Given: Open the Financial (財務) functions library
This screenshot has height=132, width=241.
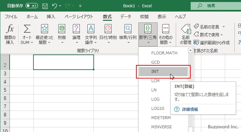Looking at the screenshot, I should pyautogui.click(x=62, y=34).
